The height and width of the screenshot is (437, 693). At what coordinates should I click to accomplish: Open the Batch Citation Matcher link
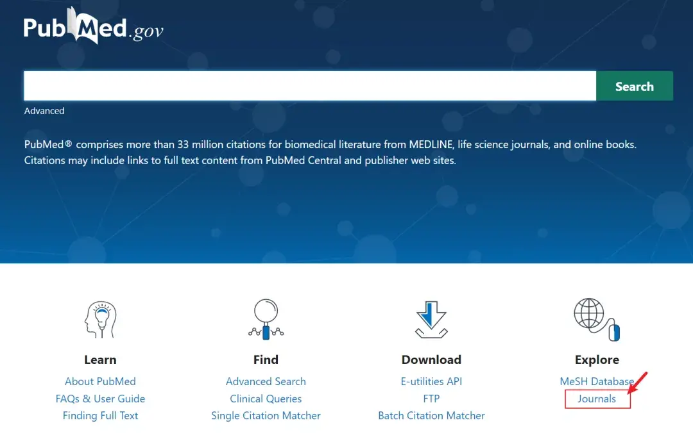point(431,415)
